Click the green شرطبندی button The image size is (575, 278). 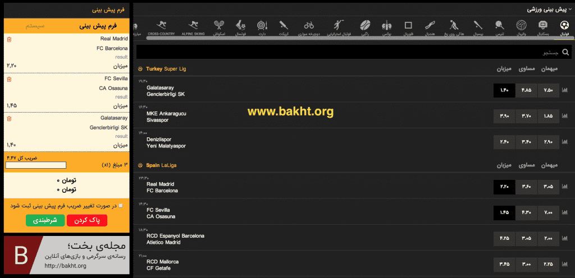pyautogui.click(x=45, y=220)
